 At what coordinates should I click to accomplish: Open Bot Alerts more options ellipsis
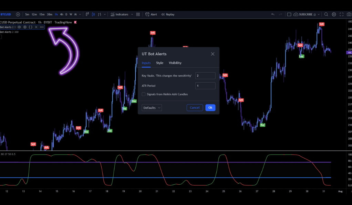pos(42,27)
